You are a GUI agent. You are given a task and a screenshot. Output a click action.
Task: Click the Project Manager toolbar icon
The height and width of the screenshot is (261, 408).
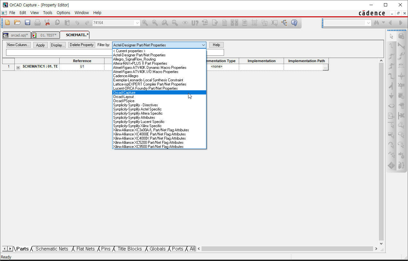pyautogui.click(x=284, y=23)
